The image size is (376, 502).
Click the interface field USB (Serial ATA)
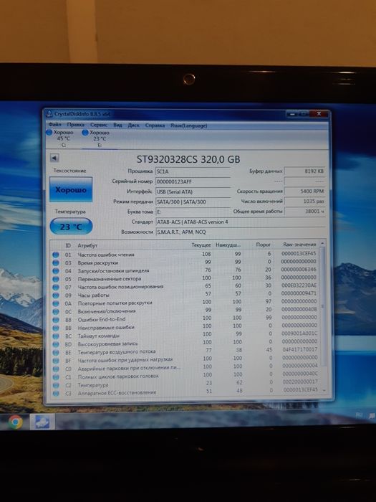click(x=193, y=191)
